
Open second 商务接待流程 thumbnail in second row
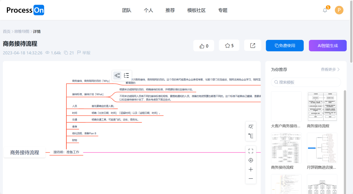(x=286, y=148)
